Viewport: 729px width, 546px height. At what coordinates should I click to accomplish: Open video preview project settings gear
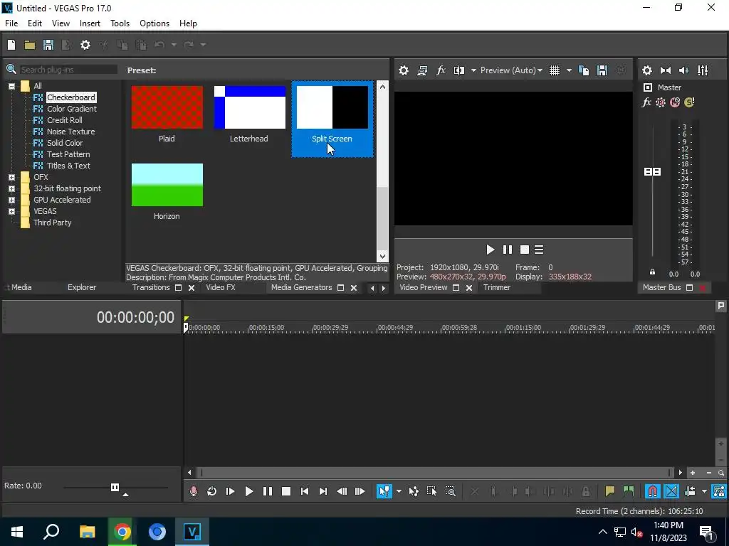coord(404,70)
